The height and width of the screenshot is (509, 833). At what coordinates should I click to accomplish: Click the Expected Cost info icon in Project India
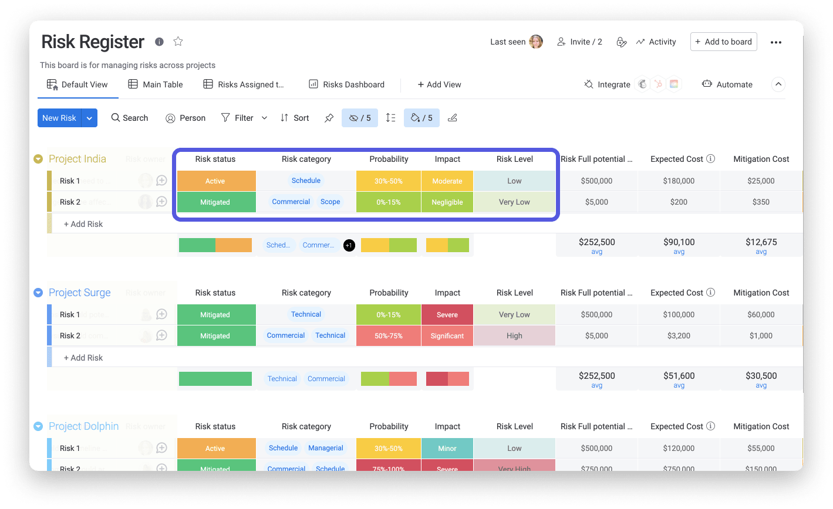tap(711, 159)
